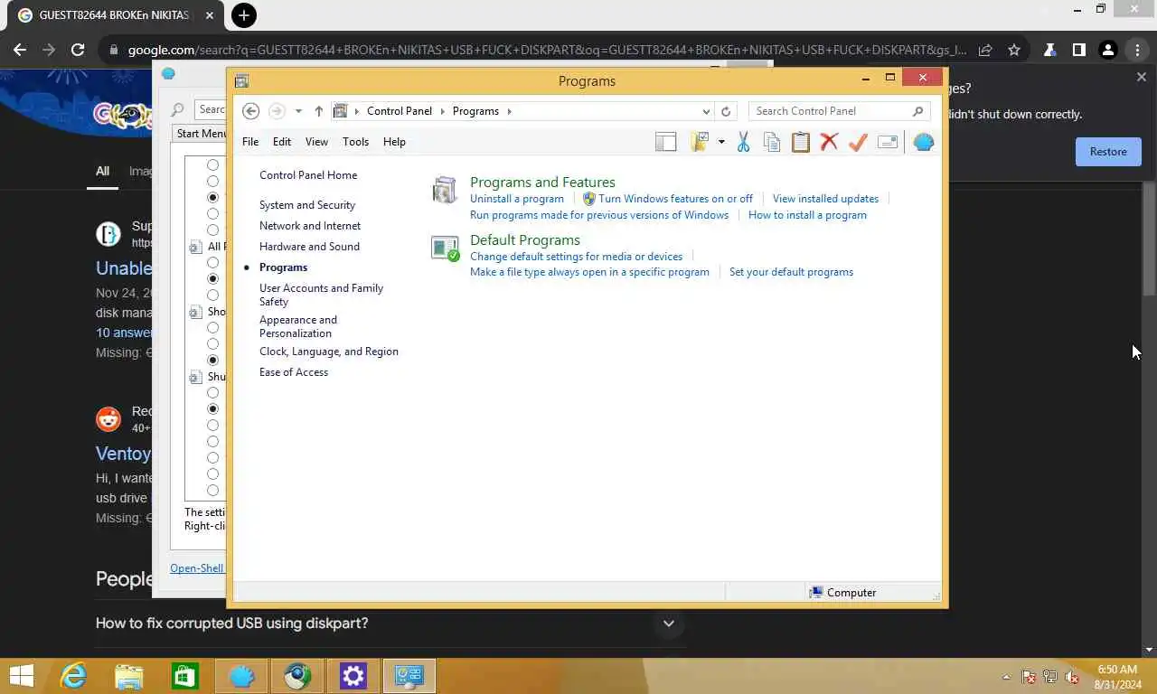Click the Default Programs icon
1157x694 pixels.
click(445, 248)
